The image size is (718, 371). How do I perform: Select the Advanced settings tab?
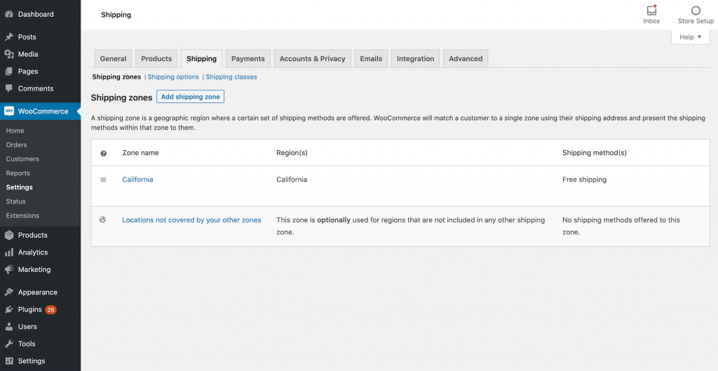466,59
